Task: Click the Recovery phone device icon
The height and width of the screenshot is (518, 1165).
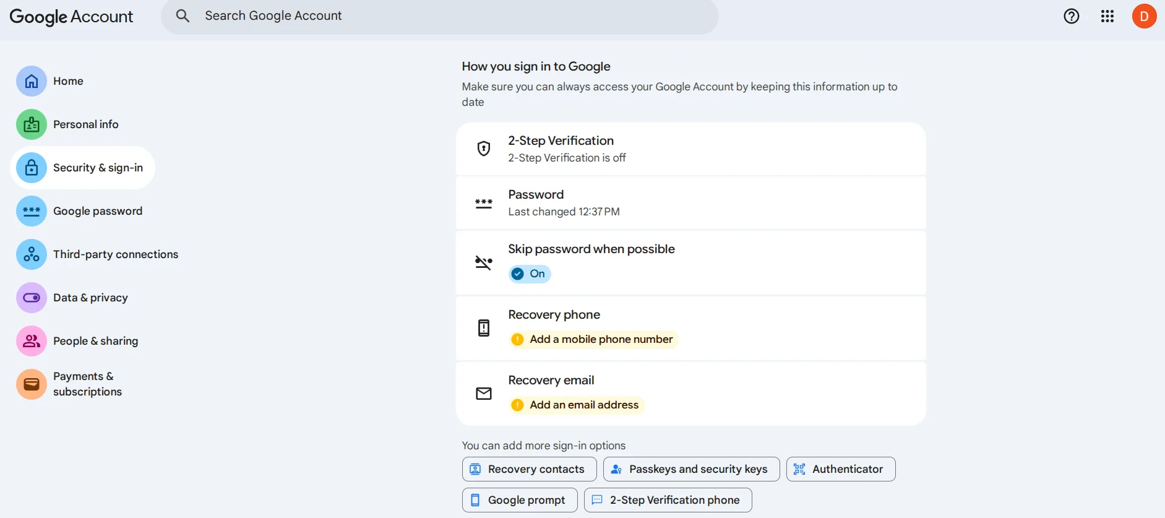Action: (x=484, y=328)
